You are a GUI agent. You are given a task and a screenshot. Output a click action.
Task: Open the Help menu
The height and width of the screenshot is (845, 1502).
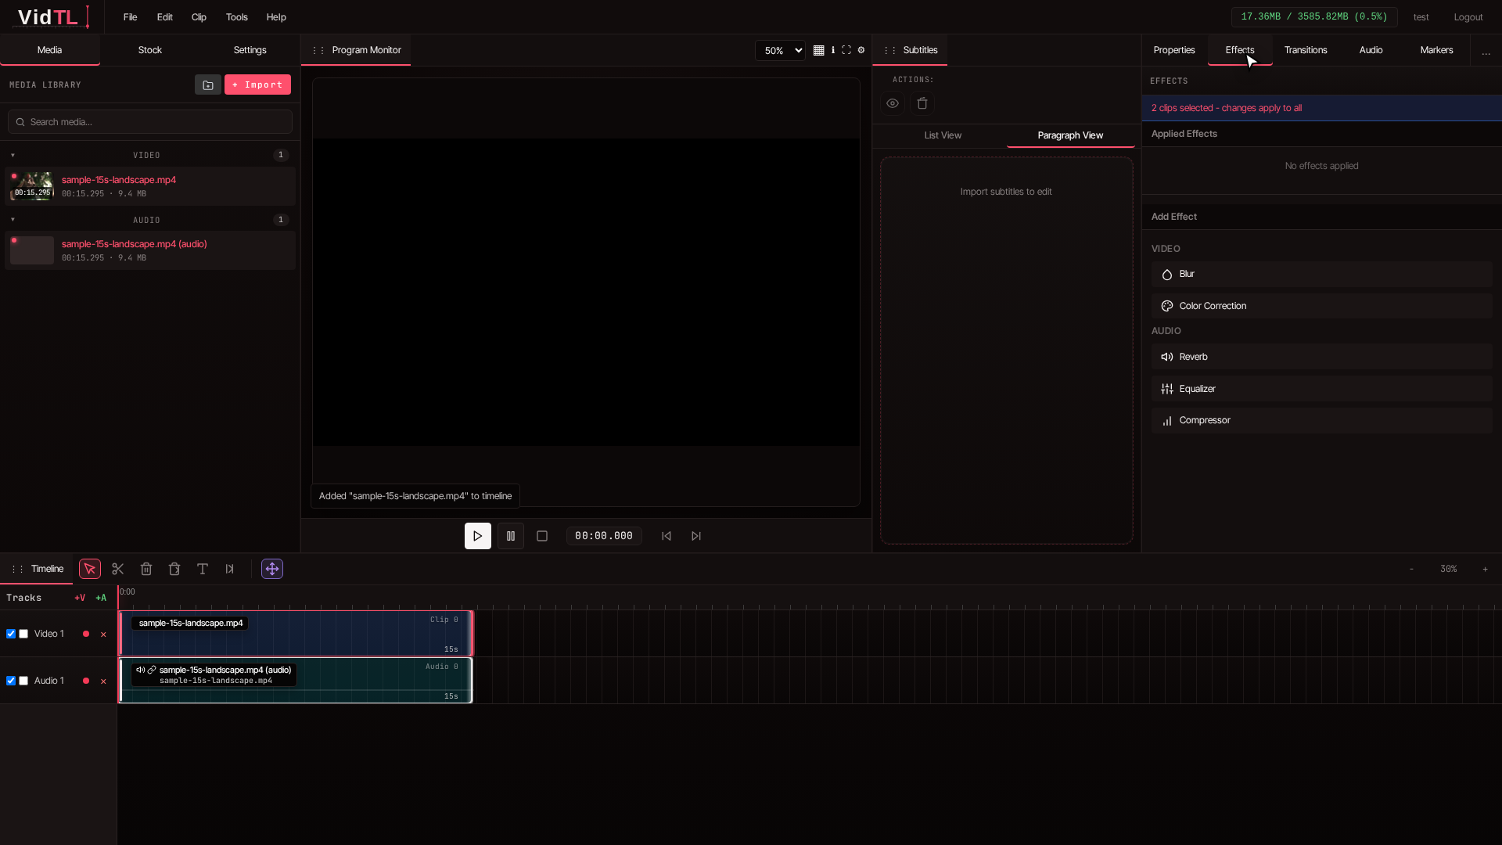276,17
